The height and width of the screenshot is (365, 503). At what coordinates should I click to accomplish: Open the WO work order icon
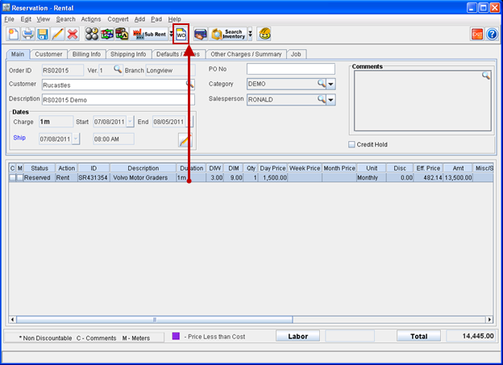coord(181,34)
